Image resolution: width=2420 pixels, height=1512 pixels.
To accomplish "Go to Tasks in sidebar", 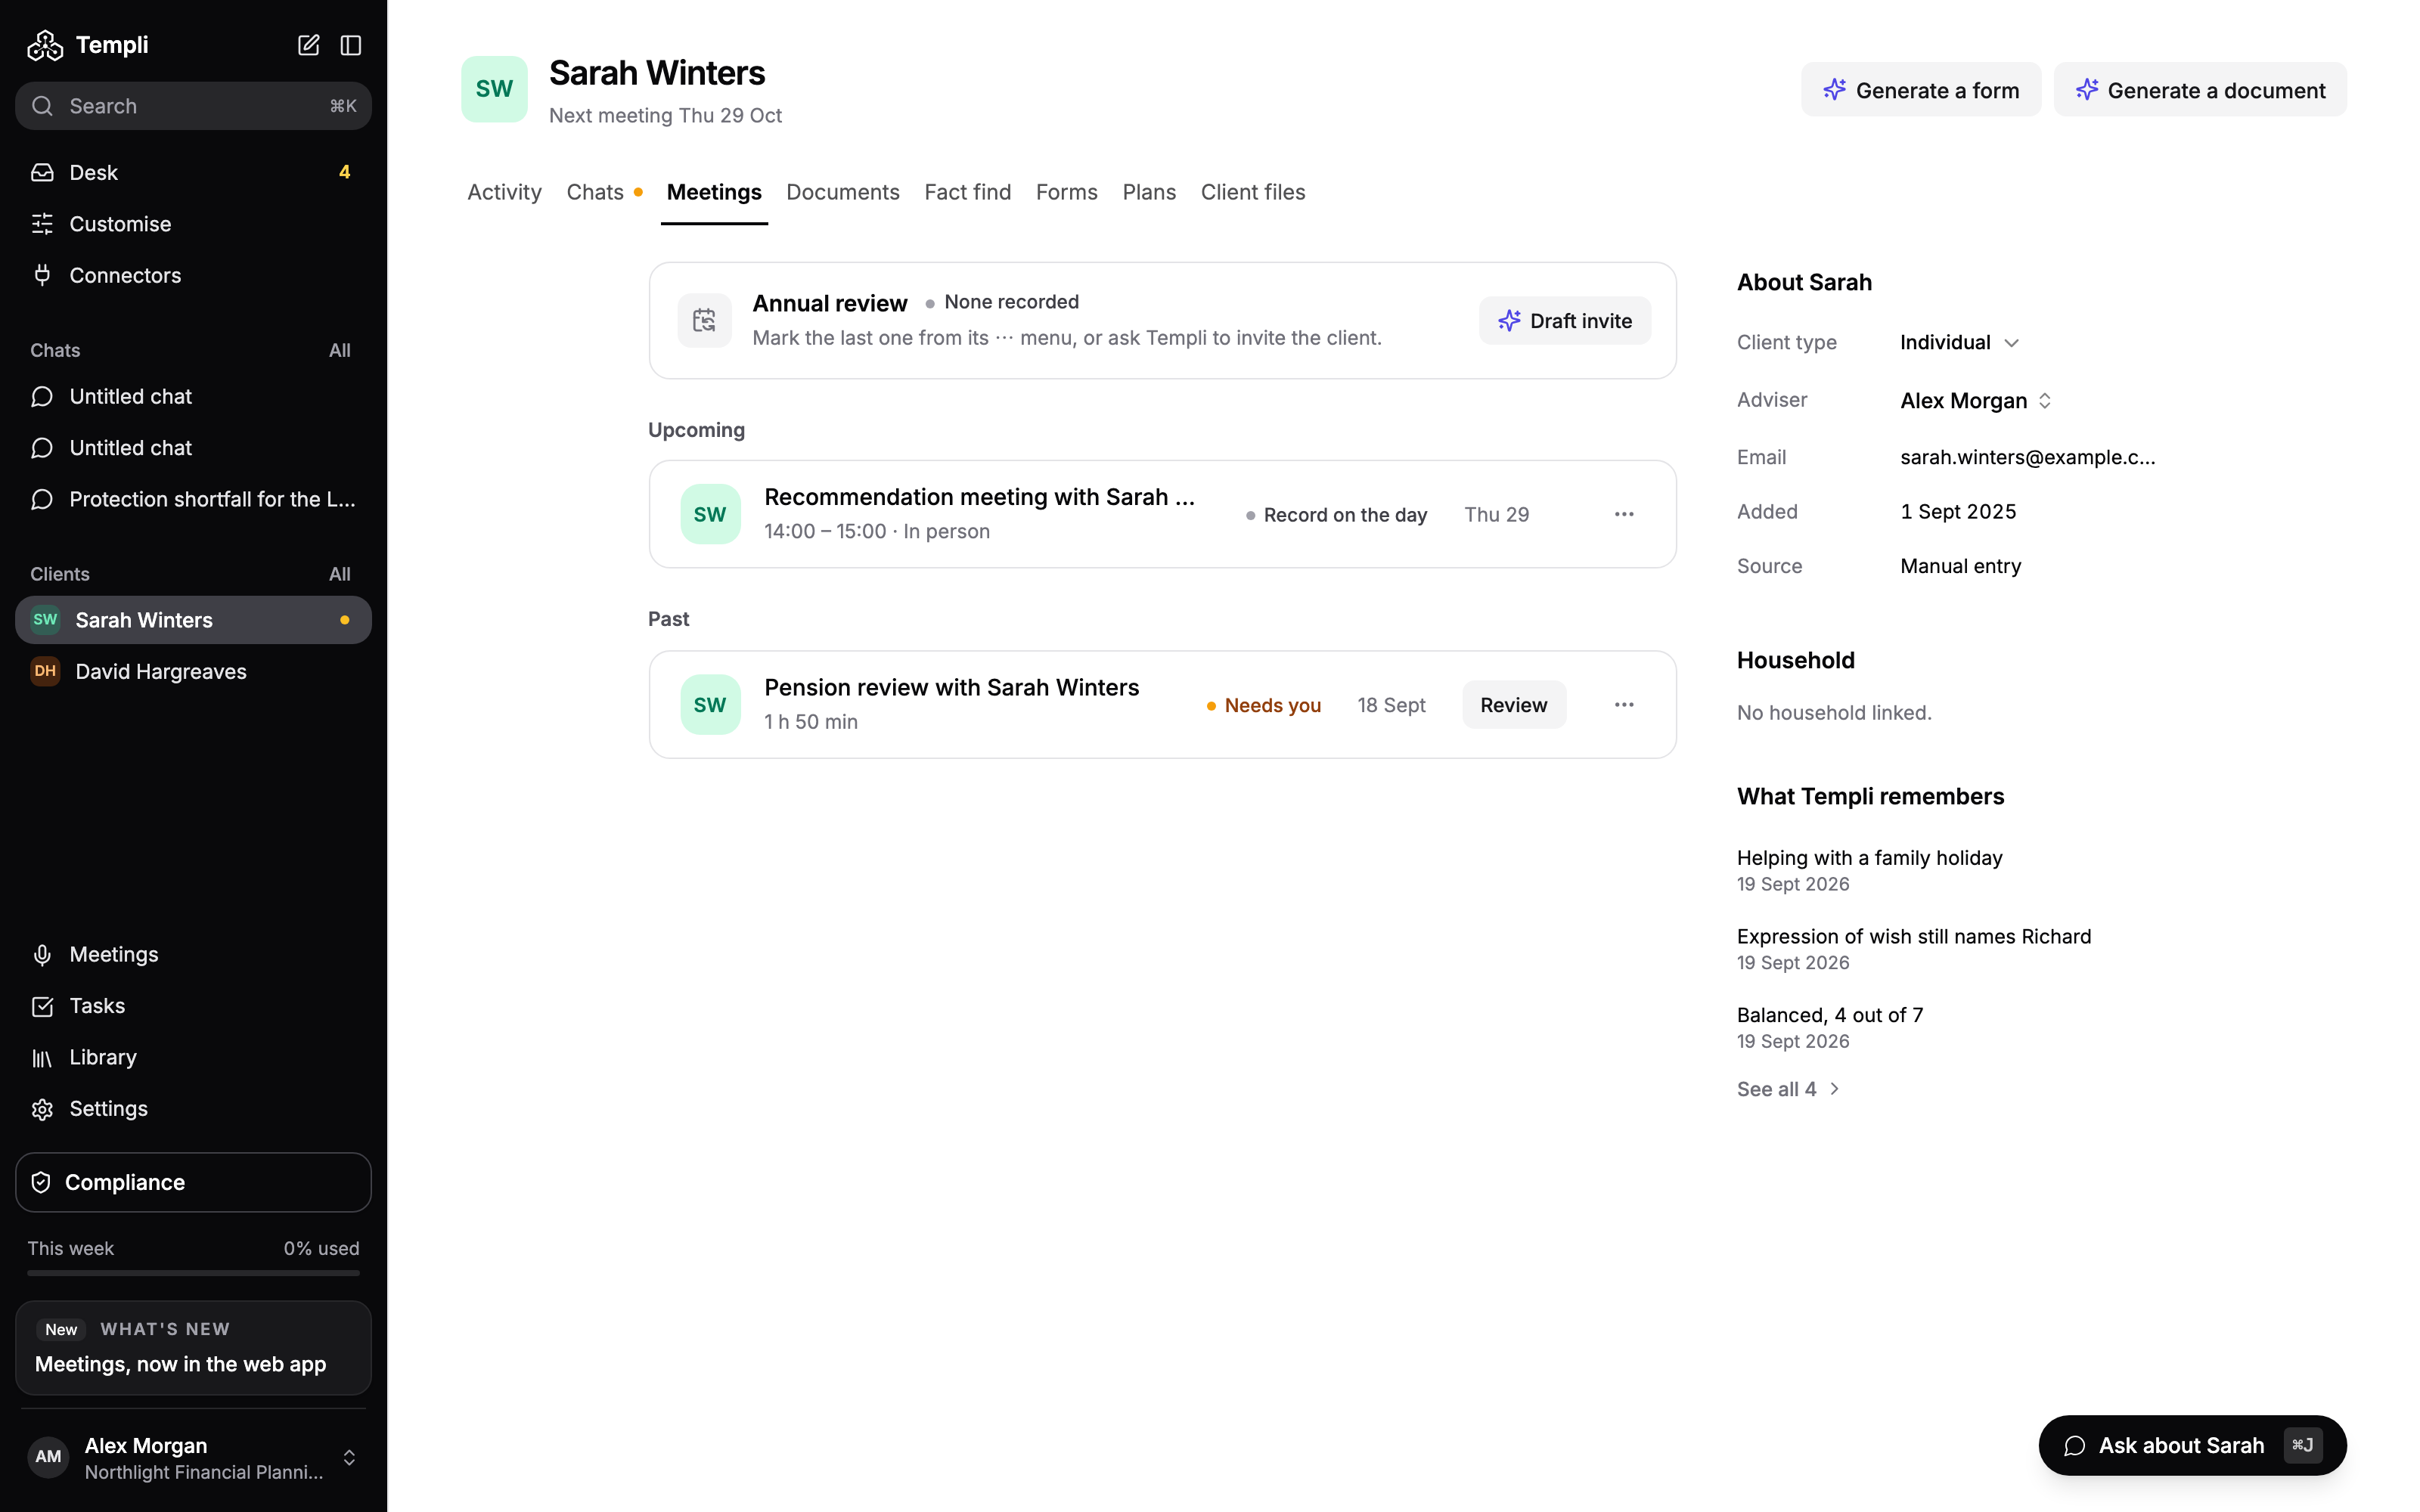I will (193, 1006).
